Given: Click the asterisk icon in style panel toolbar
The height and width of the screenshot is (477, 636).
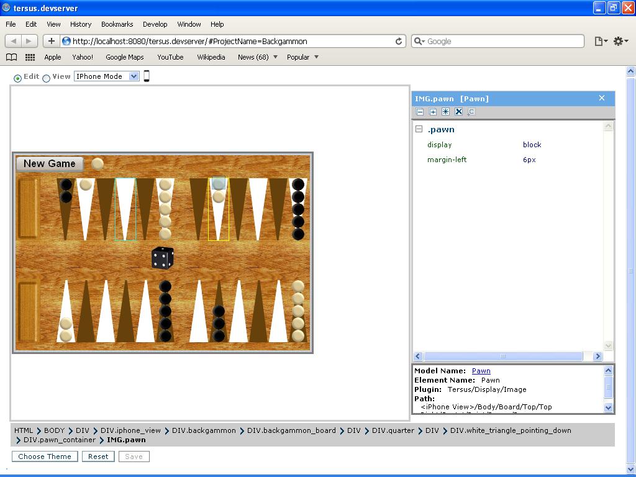Looking at the screenshot, I should pos(445,112).
